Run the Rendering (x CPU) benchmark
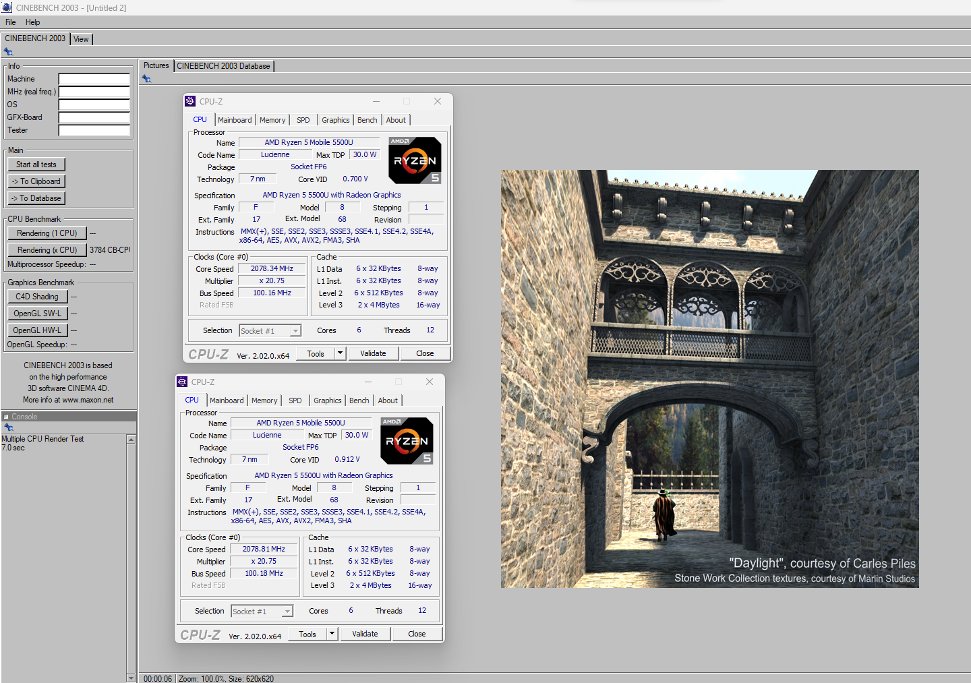This screenshot has width=971, height=683. pos(47,250)
